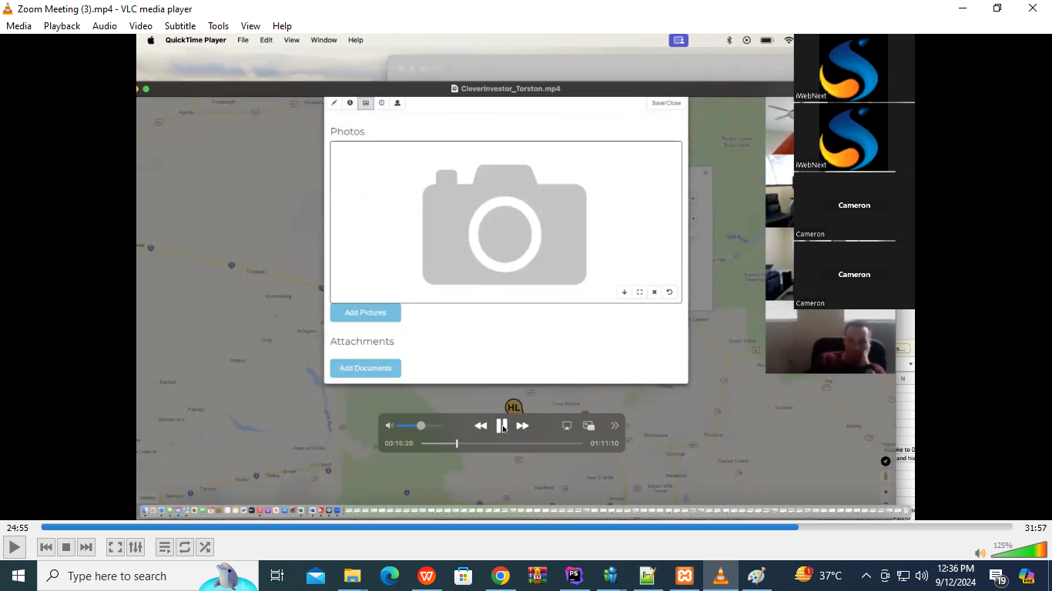Skip to previous media in playlist
Image resolution: width=1052 pixels, height=591 pixels.
(46, 547)
